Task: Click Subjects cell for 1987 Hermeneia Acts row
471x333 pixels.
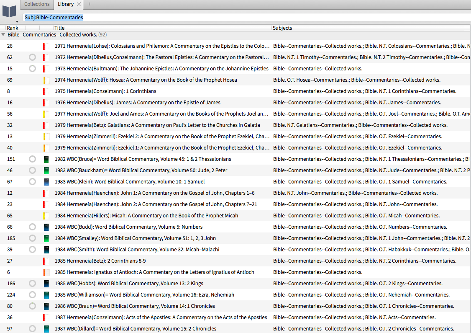Action: 354,318
